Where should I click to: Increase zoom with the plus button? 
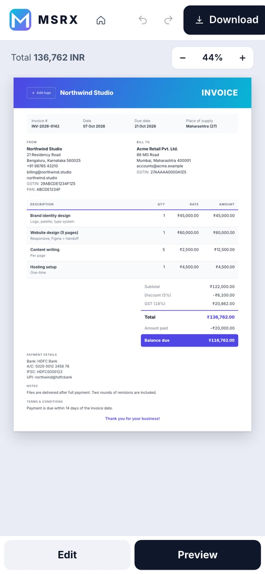243,58
